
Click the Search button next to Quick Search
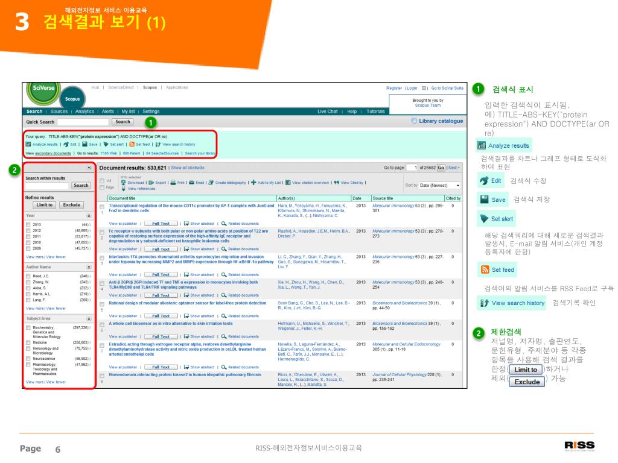(x=123, y=122)
